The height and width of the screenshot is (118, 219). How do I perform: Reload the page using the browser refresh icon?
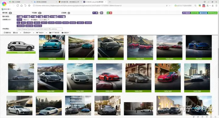(18, 5)
